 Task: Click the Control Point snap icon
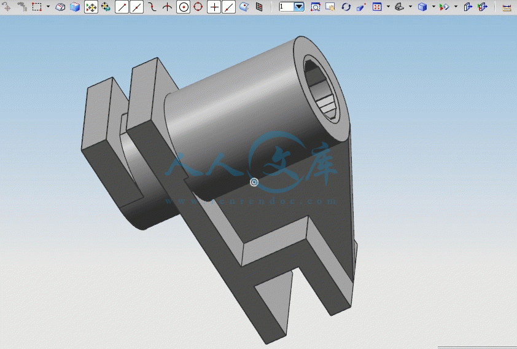pyautogui.click(x=152, y=7)
